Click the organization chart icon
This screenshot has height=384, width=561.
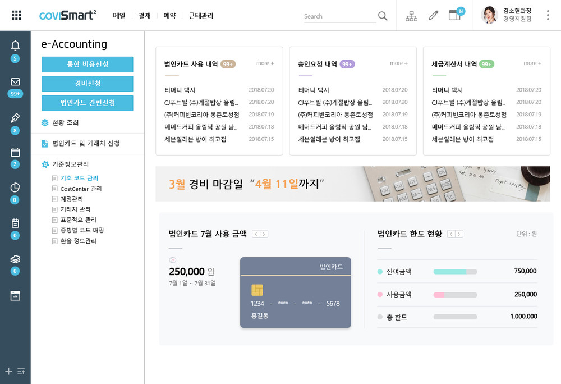[x=411, y=16]
